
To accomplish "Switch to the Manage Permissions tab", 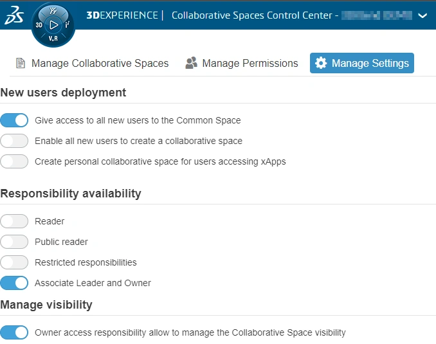I will click(x=242, y=63).
